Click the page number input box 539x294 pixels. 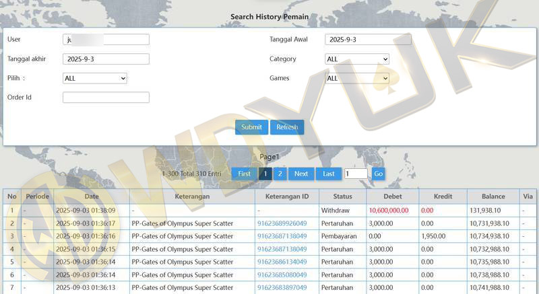pos(356,174)
